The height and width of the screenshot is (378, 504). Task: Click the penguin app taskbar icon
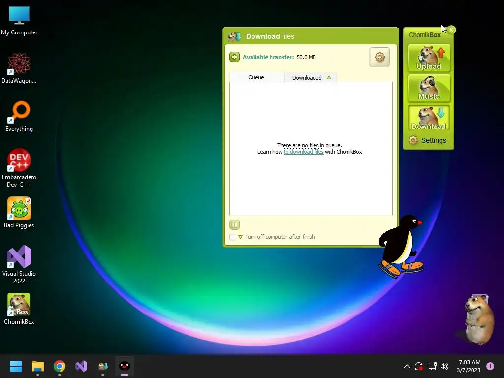click(125, 366)
